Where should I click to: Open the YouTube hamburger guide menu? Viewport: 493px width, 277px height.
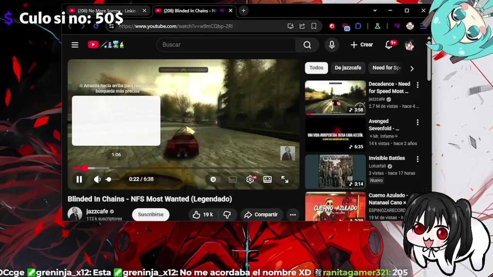(75, 45)
